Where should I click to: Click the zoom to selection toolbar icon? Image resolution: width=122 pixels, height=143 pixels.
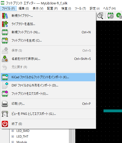pyautogui.click(x=100, y=16)
